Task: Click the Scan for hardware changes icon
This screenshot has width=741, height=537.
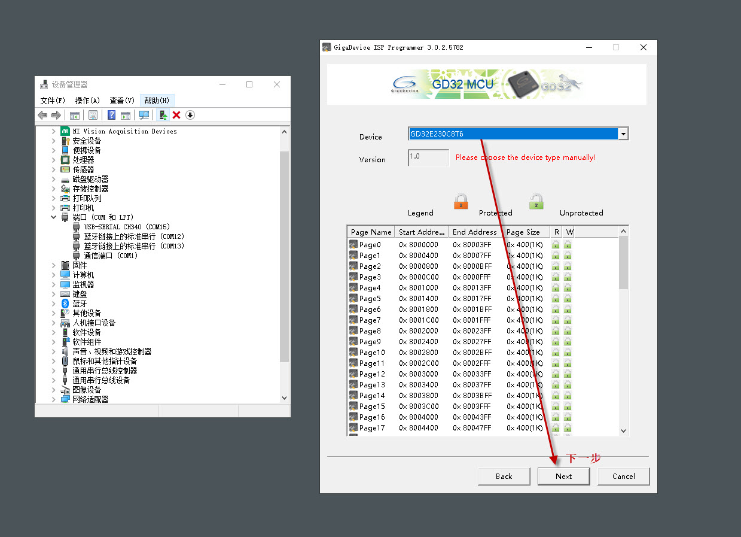Action: pos(144,115)
